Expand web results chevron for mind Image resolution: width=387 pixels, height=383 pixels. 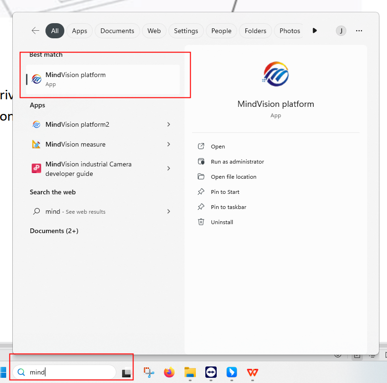tap(168, 211)
